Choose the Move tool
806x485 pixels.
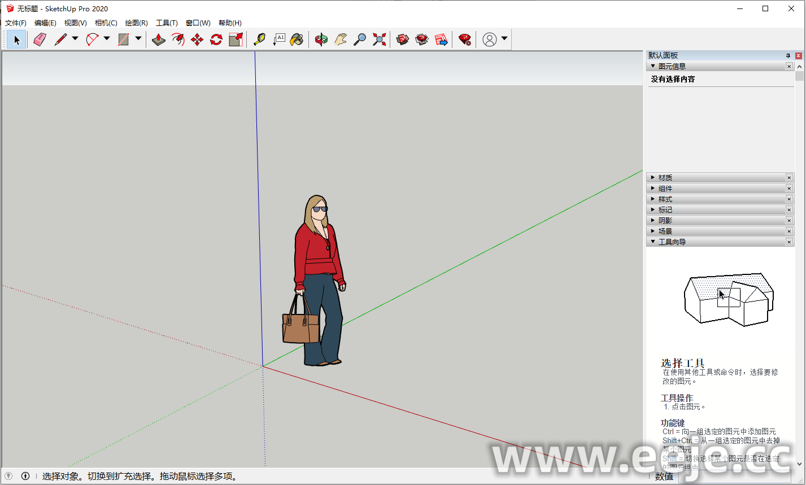click(x=197, y=40)
